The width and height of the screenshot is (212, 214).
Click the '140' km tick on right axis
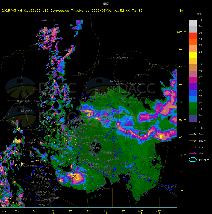click(x=179, y=67)
